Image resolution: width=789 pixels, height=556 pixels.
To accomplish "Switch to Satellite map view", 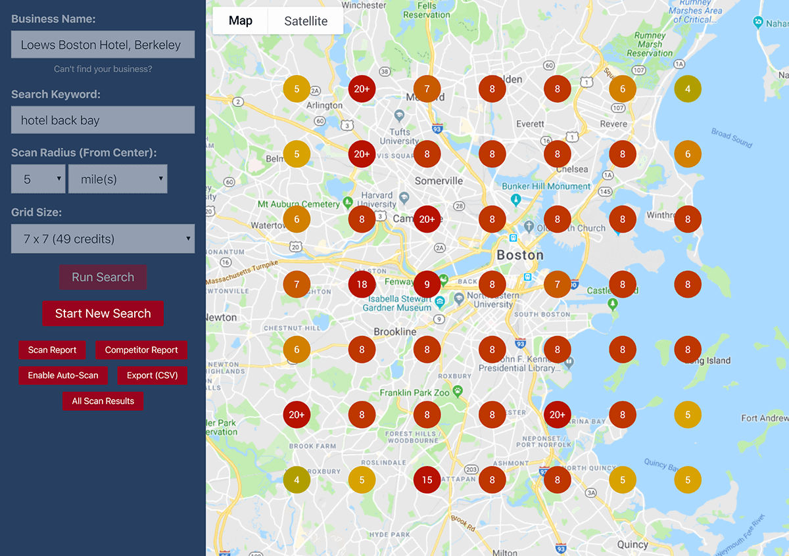I will 306,21.
